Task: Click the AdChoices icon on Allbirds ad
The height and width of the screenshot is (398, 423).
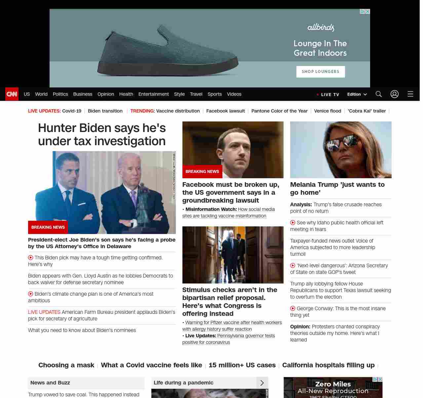Action: (x=363, y=12)
